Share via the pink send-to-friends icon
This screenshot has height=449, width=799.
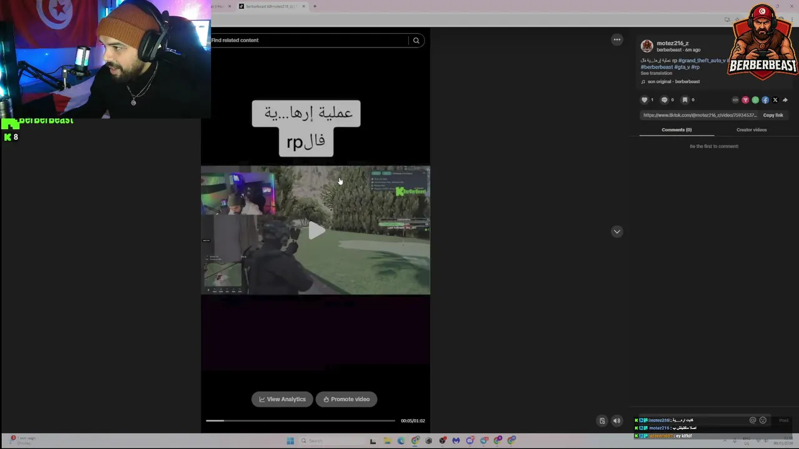[x=745, y=100]
